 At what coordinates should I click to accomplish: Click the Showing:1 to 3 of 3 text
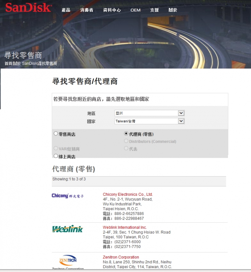click(69, 179)
